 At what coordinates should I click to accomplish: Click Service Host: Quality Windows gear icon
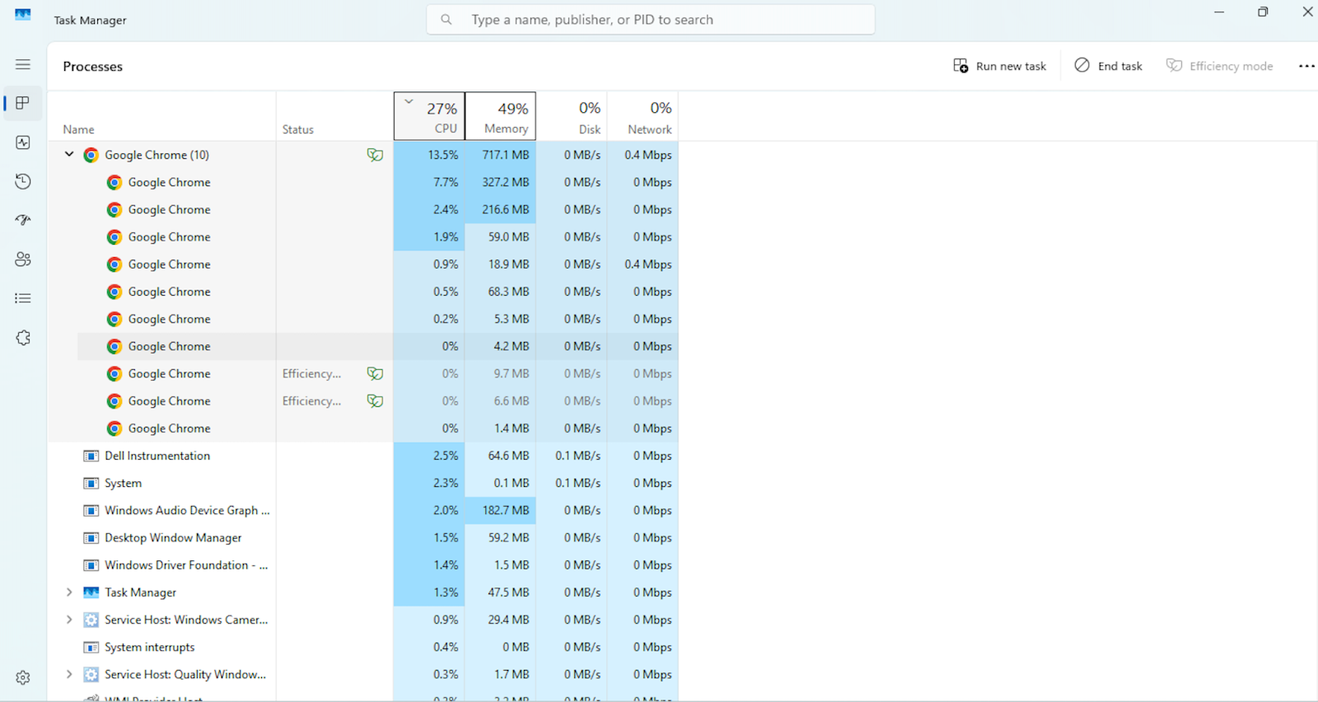pyautogui.click(x=91, y=674)
